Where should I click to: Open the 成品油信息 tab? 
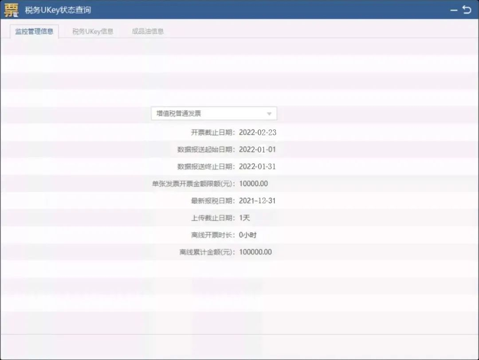point(147,31)
